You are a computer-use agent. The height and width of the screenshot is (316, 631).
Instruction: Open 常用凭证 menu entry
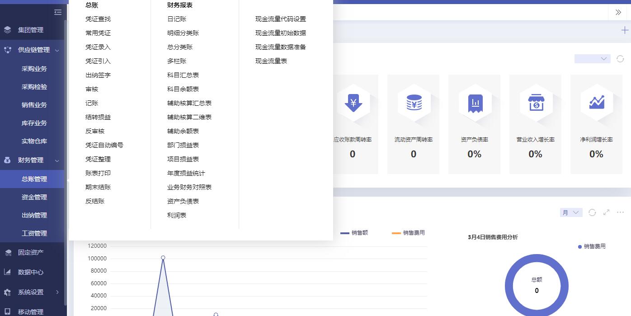tap(98, 33)
